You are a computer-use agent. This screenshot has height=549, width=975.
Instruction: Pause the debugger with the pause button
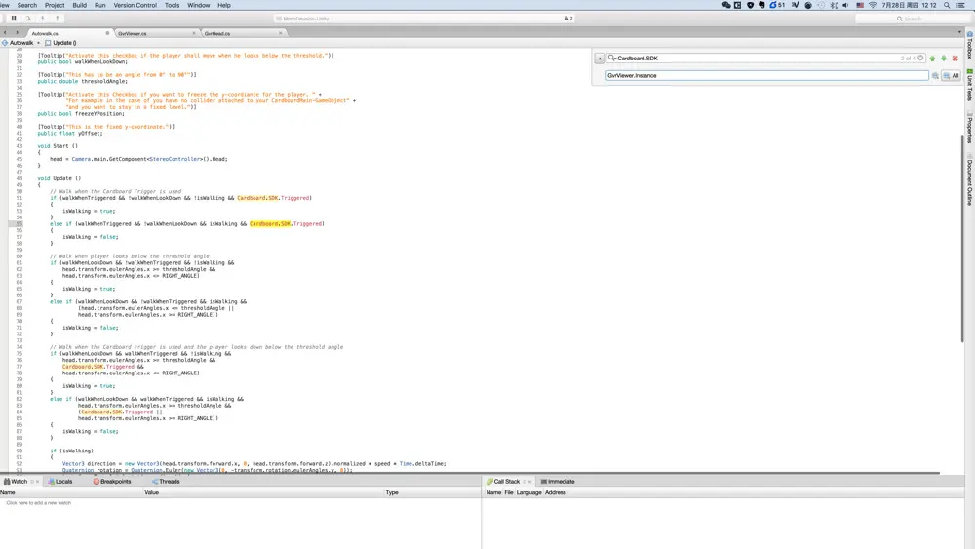point(13,18)
